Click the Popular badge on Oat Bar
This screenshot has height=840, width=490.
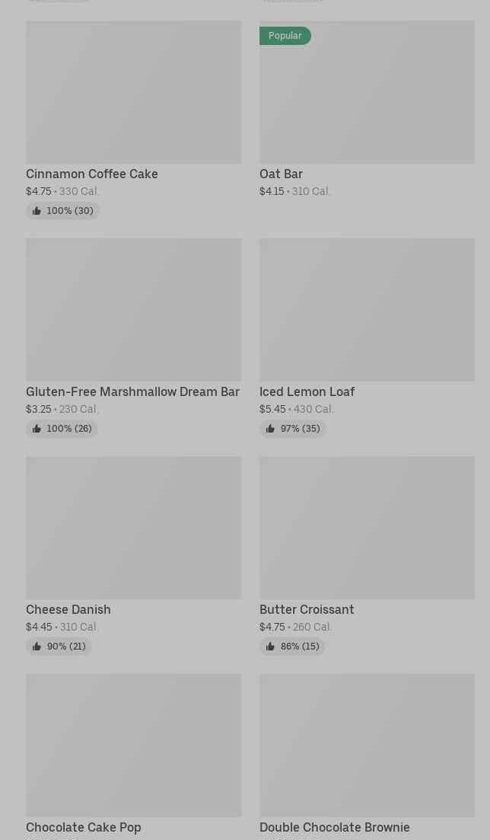point(285,36)
